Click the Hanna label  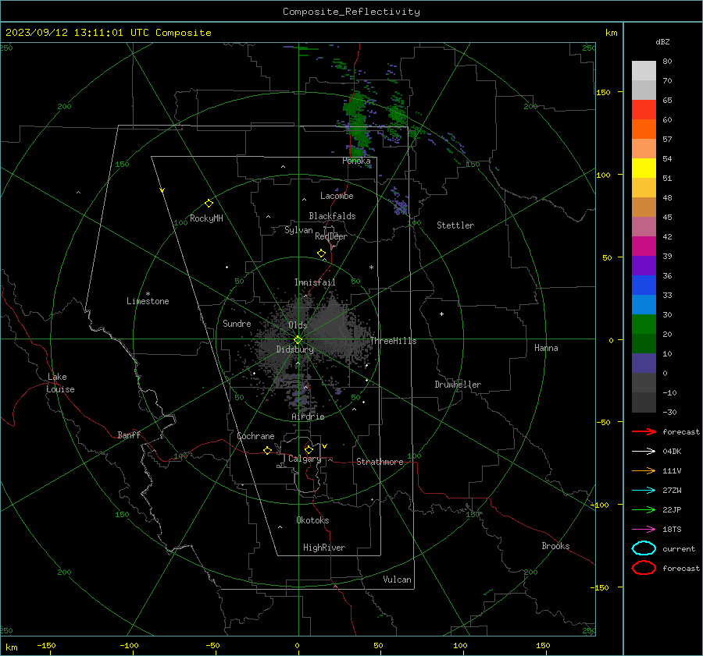(546, 348)
